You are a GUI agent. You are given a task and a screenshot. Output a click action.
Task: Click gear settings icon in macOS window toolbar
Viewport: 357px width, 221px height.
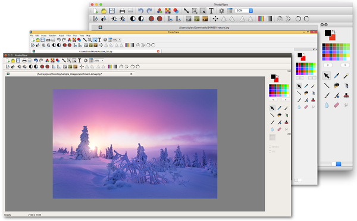click(221, 11)
